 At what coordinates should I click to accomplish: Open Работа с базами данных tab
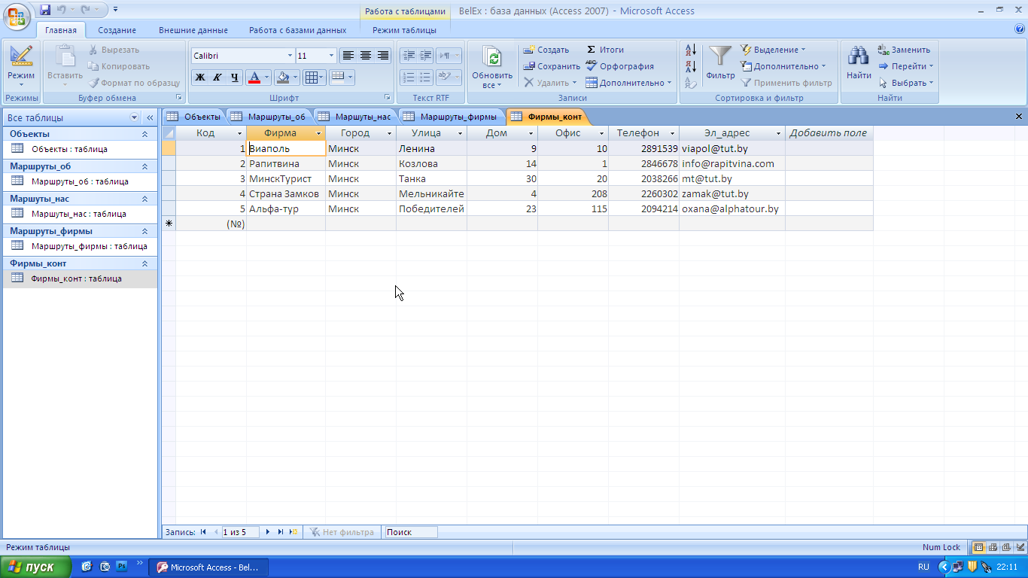298,30
